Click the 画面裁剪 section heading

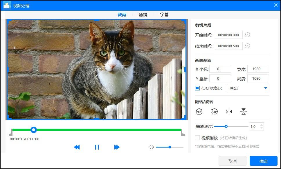point(203,61)
